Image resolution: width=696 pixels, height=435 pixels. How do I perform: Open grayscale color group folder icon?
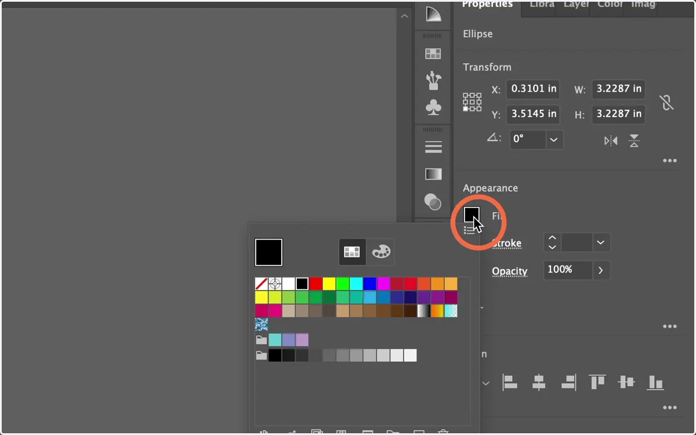(262, 356)
